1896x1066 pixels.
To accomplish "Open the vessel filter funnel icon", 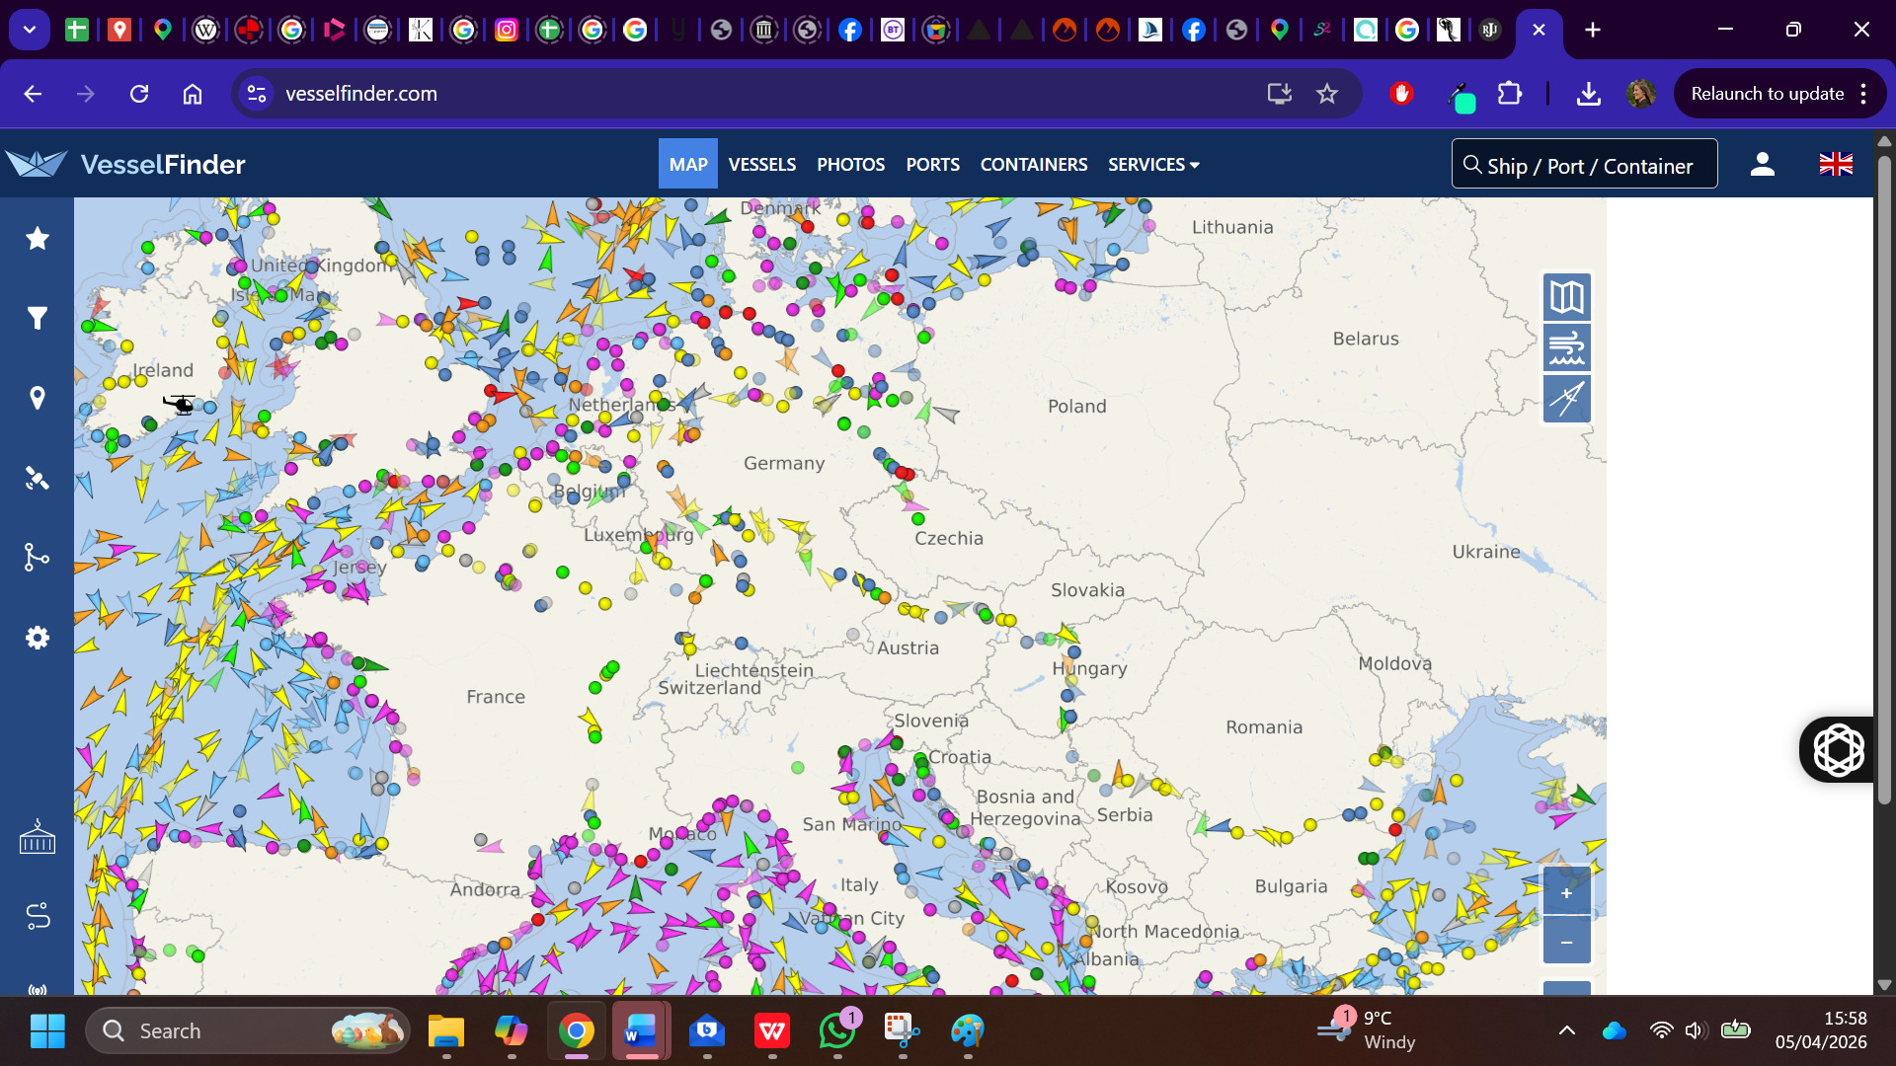I will [x=38, y=318].
